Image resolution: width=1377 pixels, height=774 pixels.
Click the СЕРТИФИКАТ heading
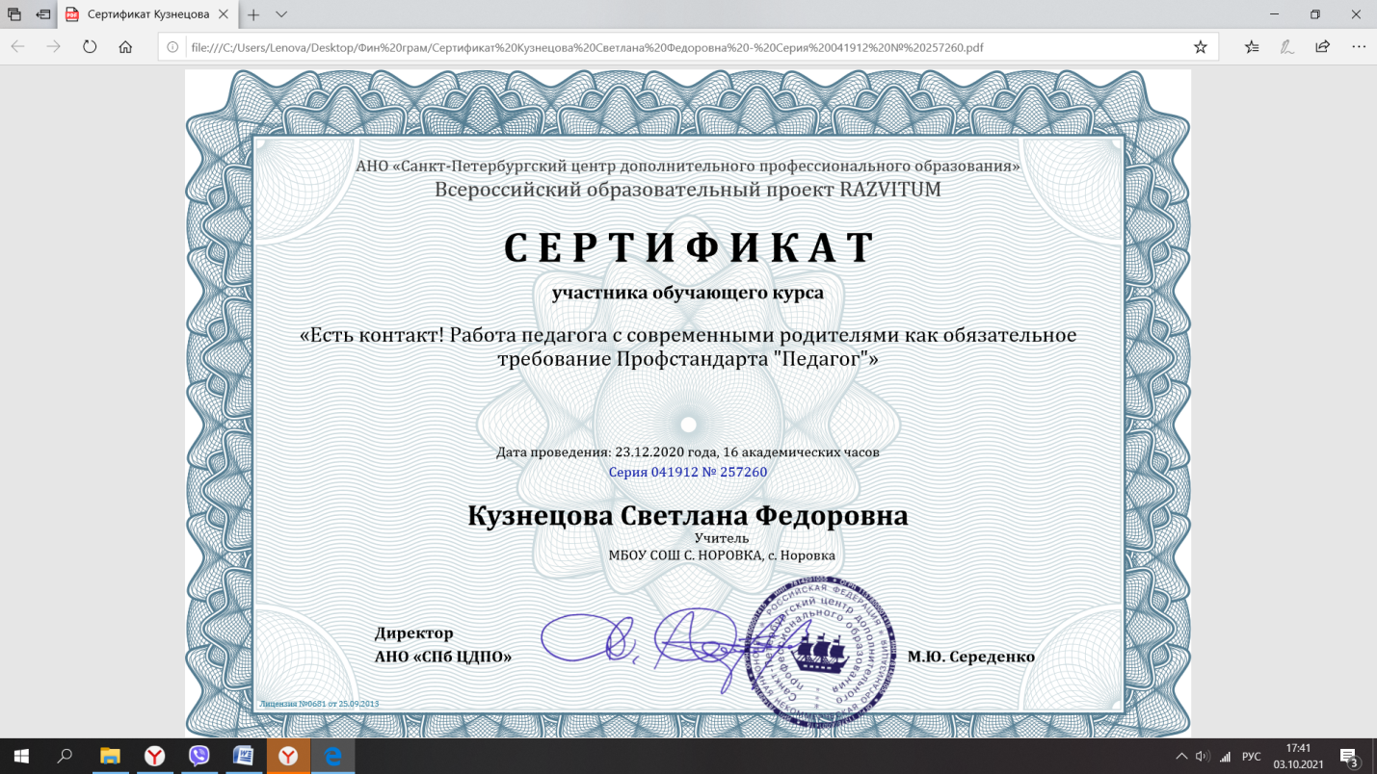689,247
